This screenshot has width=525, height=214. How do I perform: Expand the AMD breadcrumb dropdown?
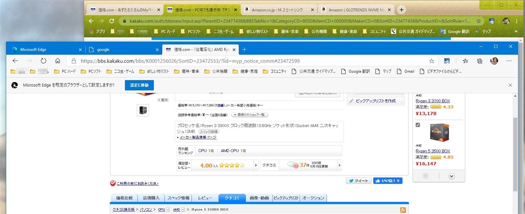coord(183,209)
